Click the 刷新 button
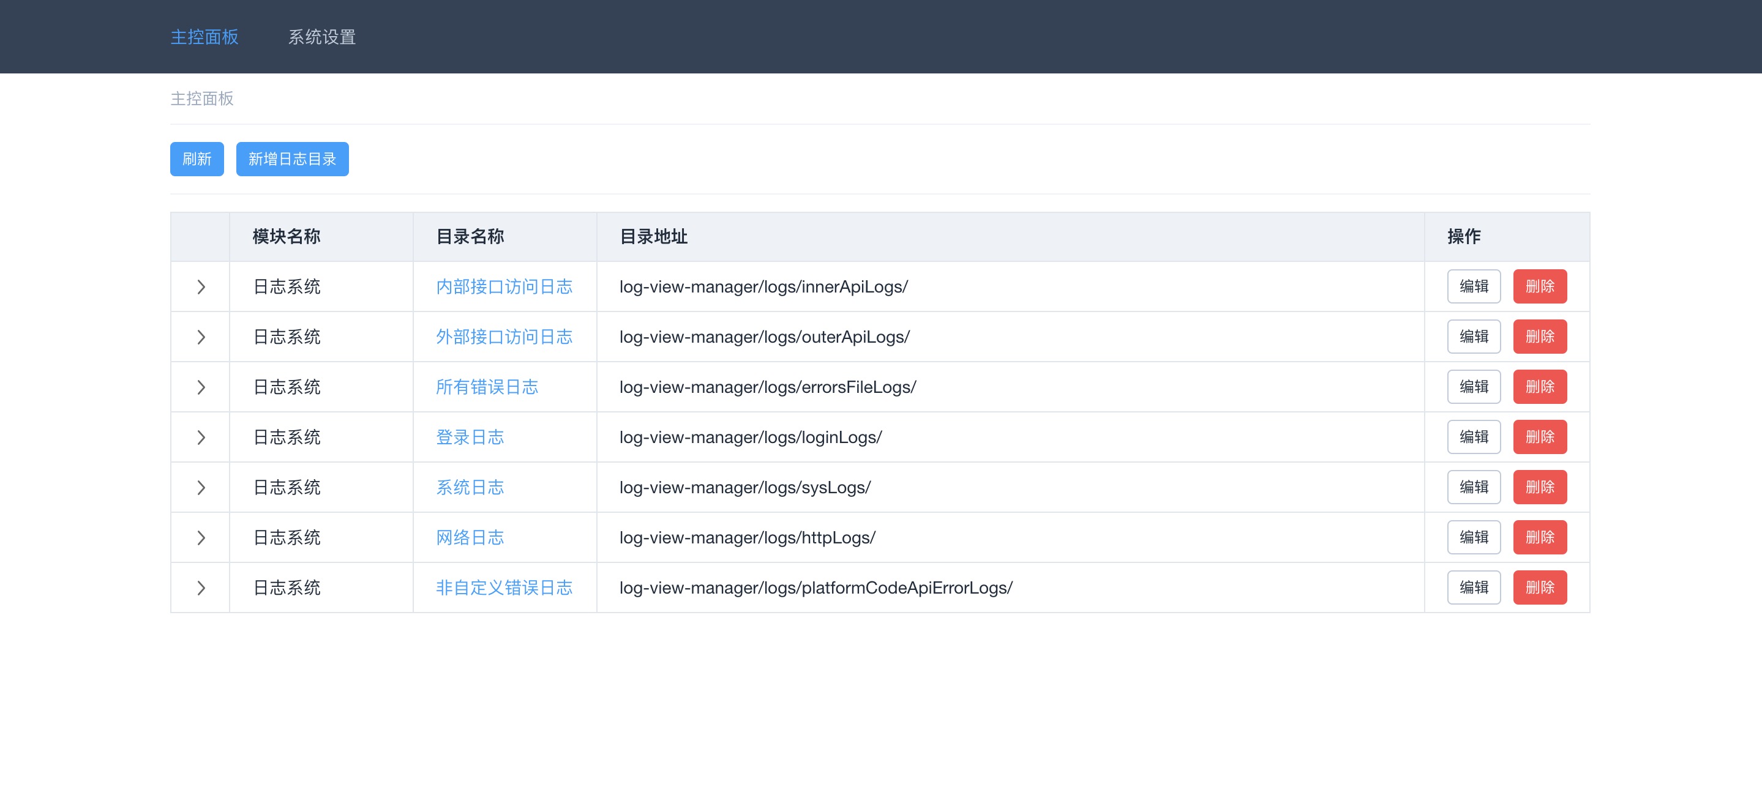1762x809 pixels. point(197,158)
